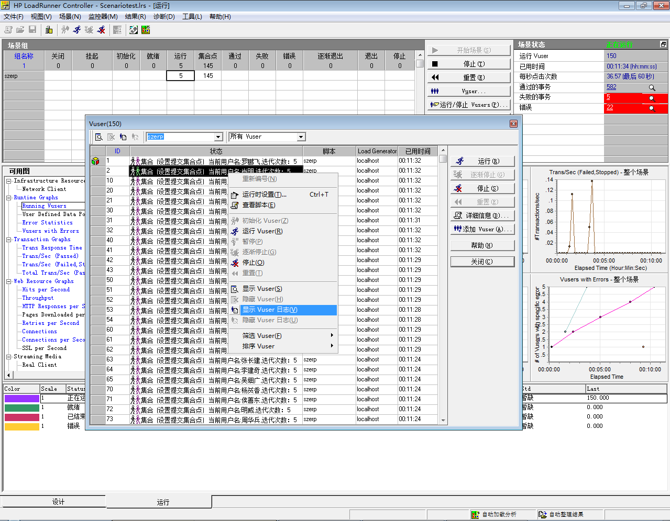Viewport: 670px width, 521px height.
Task: Collapse the Web Resource Graphs tree node
Action: click(x=9, y=281)
